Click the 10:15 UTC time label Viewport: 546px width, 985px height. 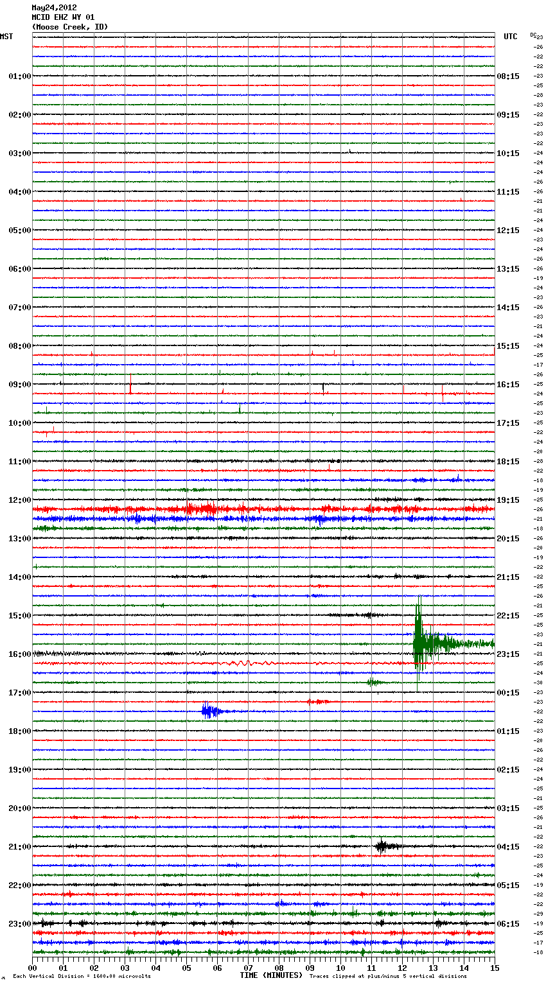[508, 153]
